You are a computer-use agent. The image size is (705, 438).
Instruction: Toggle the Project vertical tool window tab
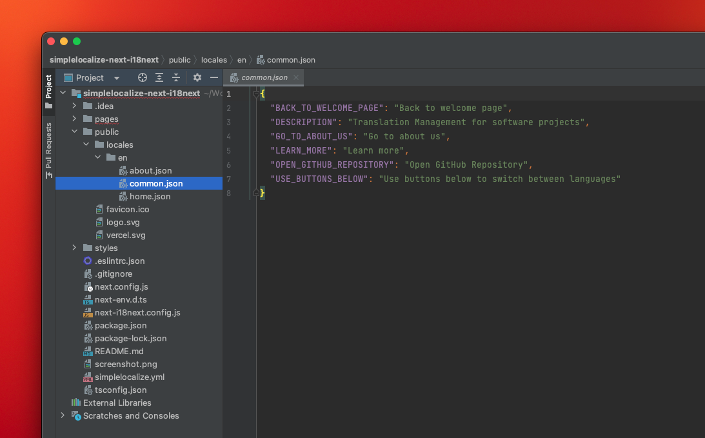click(48, 92)
